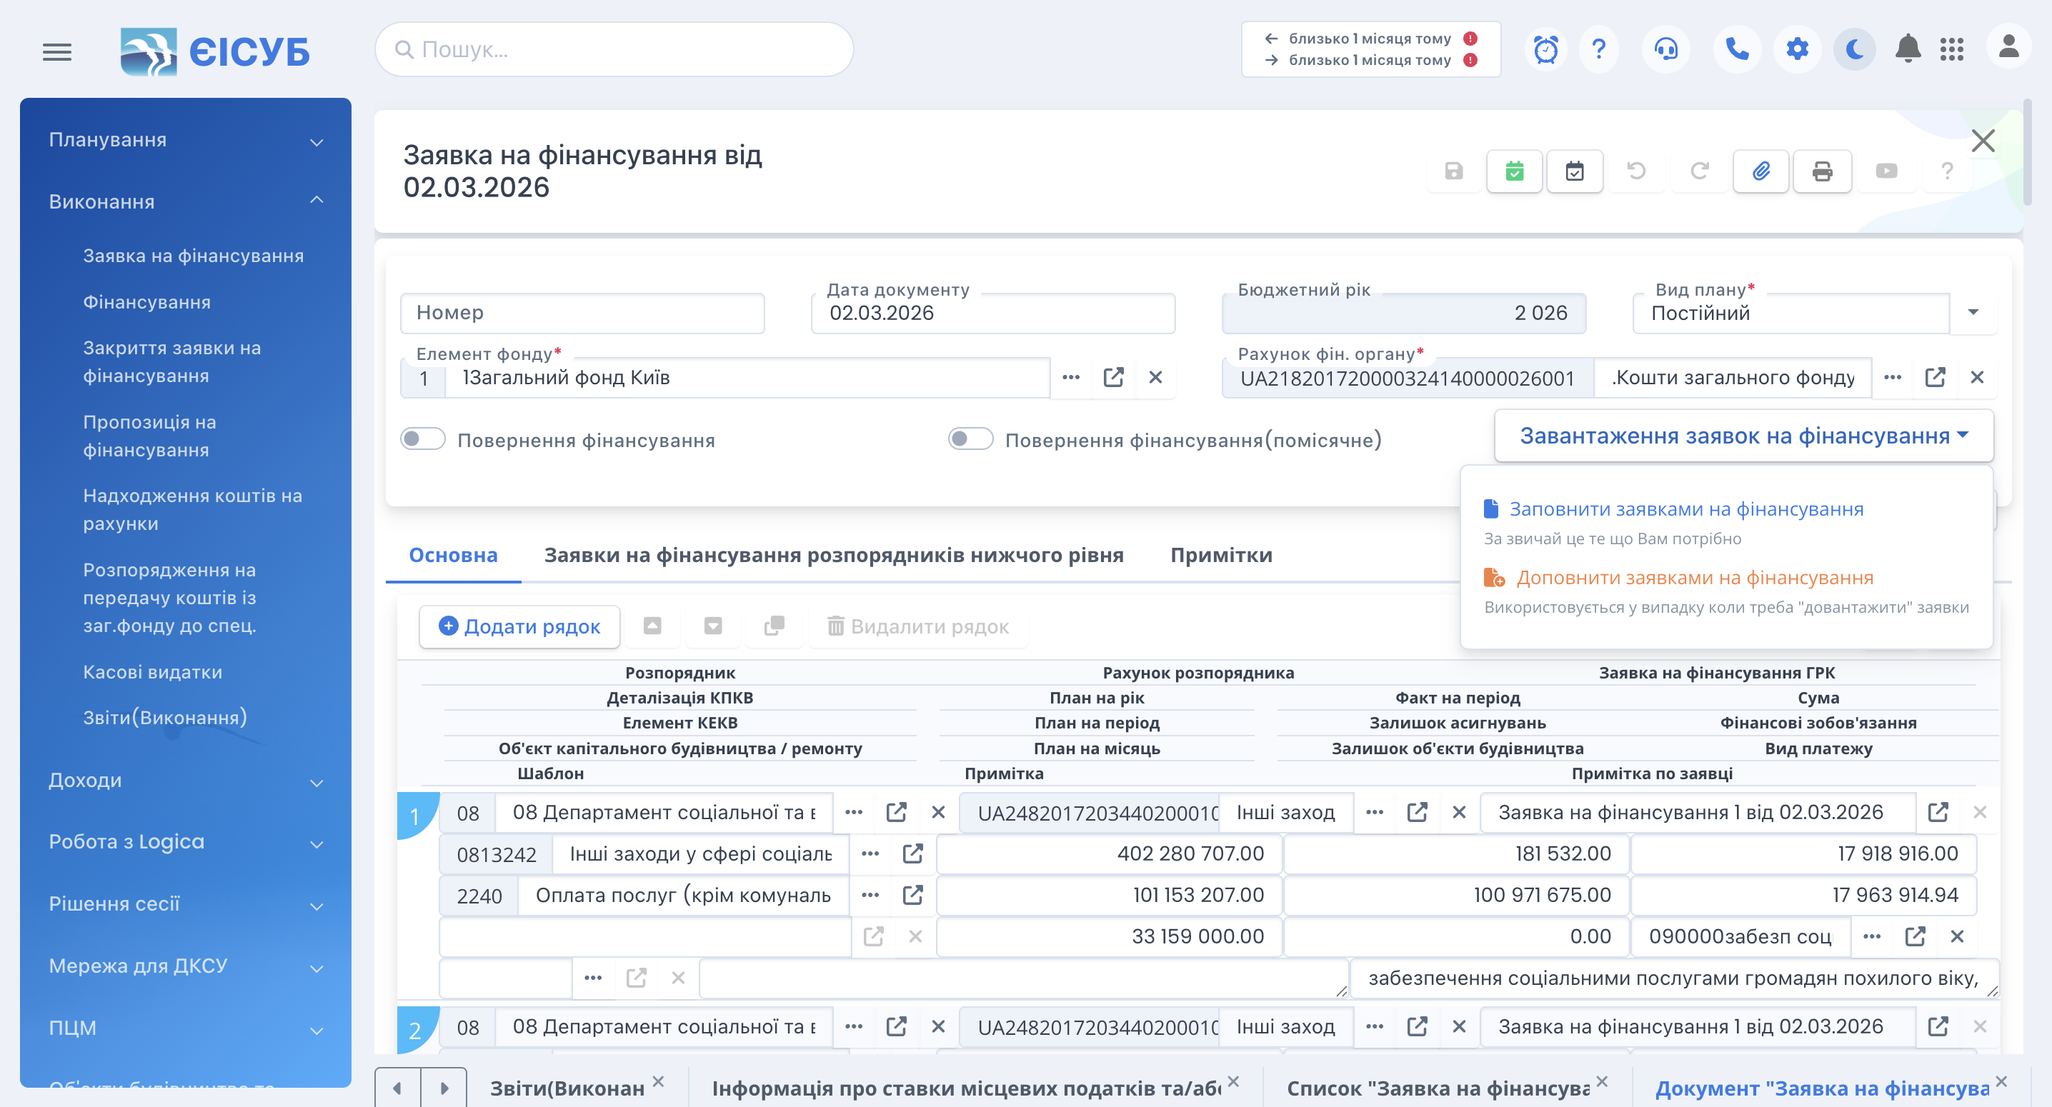Expand Рішення сесії section
The width and height of the screenshot is (2052, 1107).
click(186, 905)
